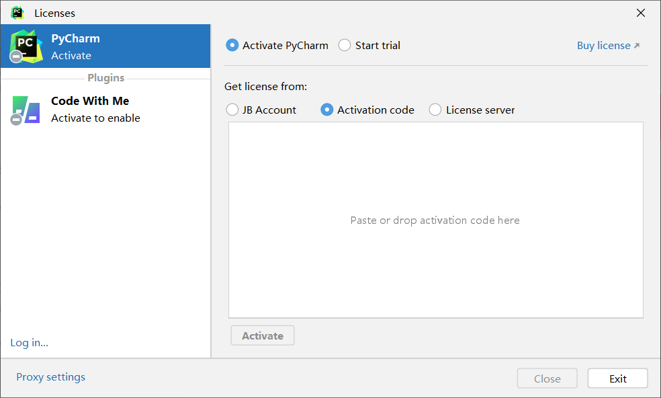Click the PyCharm logo in the sidebar
Screen dimensions: 661x398
[x=26, y=46]
